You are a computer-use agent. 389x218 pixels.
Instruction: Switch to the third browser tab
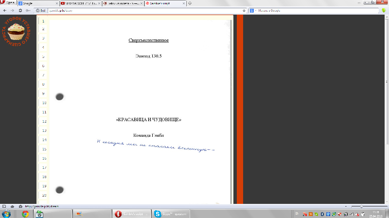(x=123, y=3)
